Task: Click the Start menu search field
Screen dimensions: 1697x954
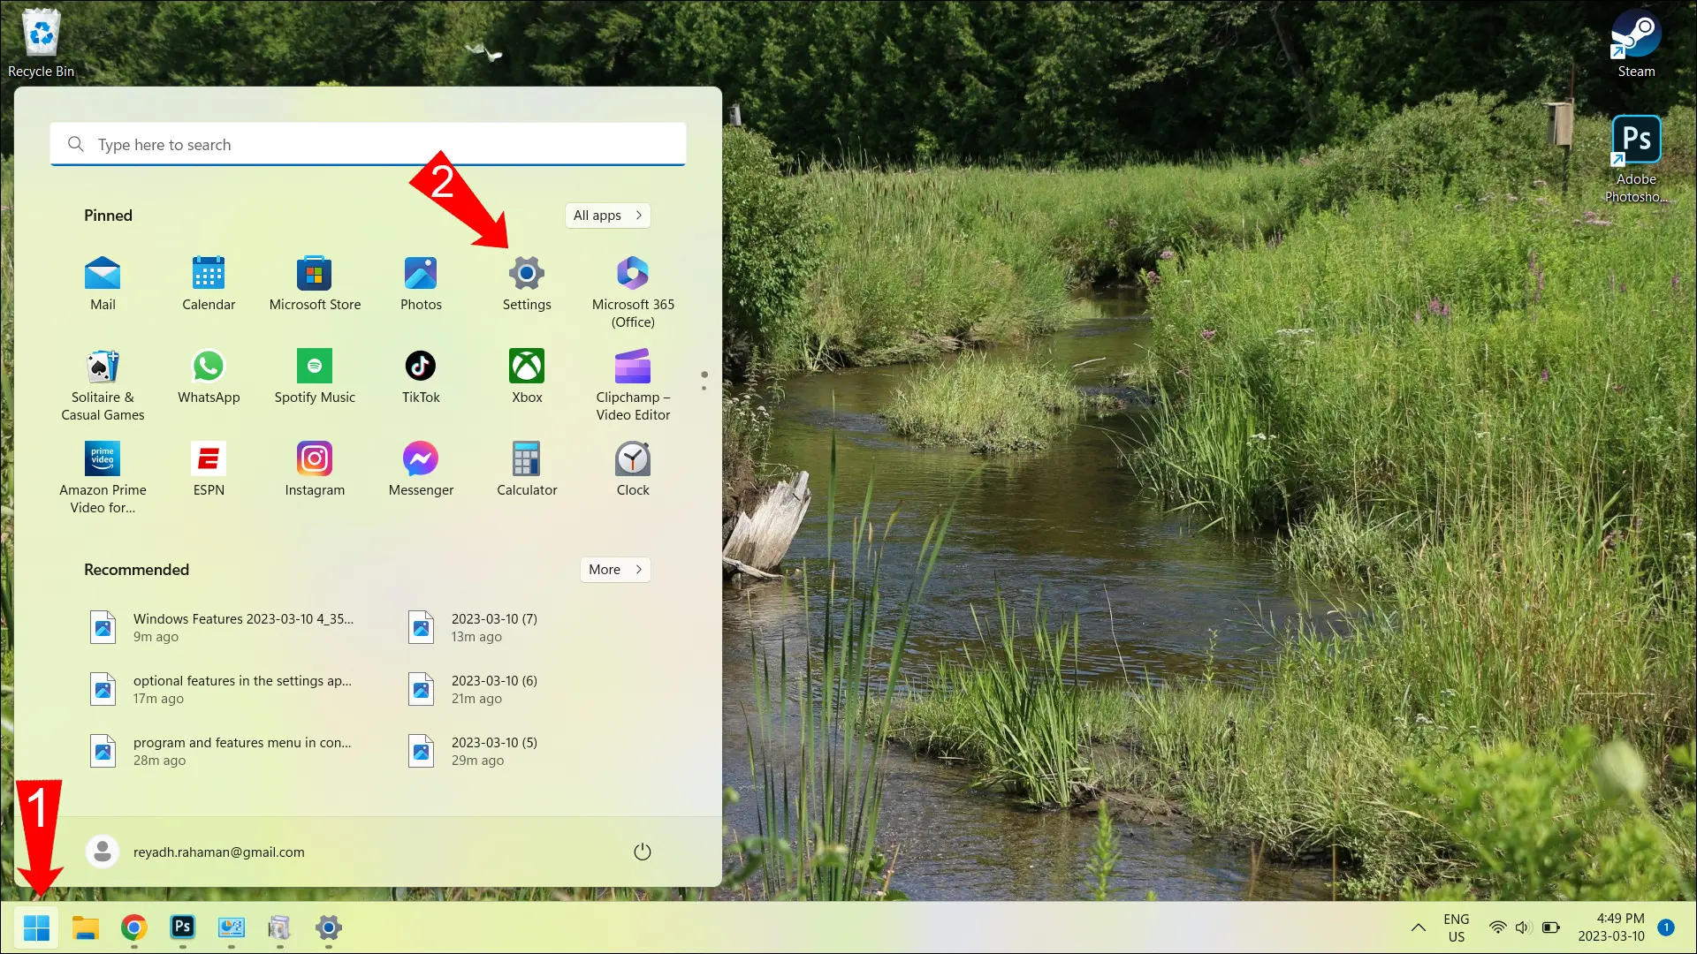Action: [x=369, y=145]
